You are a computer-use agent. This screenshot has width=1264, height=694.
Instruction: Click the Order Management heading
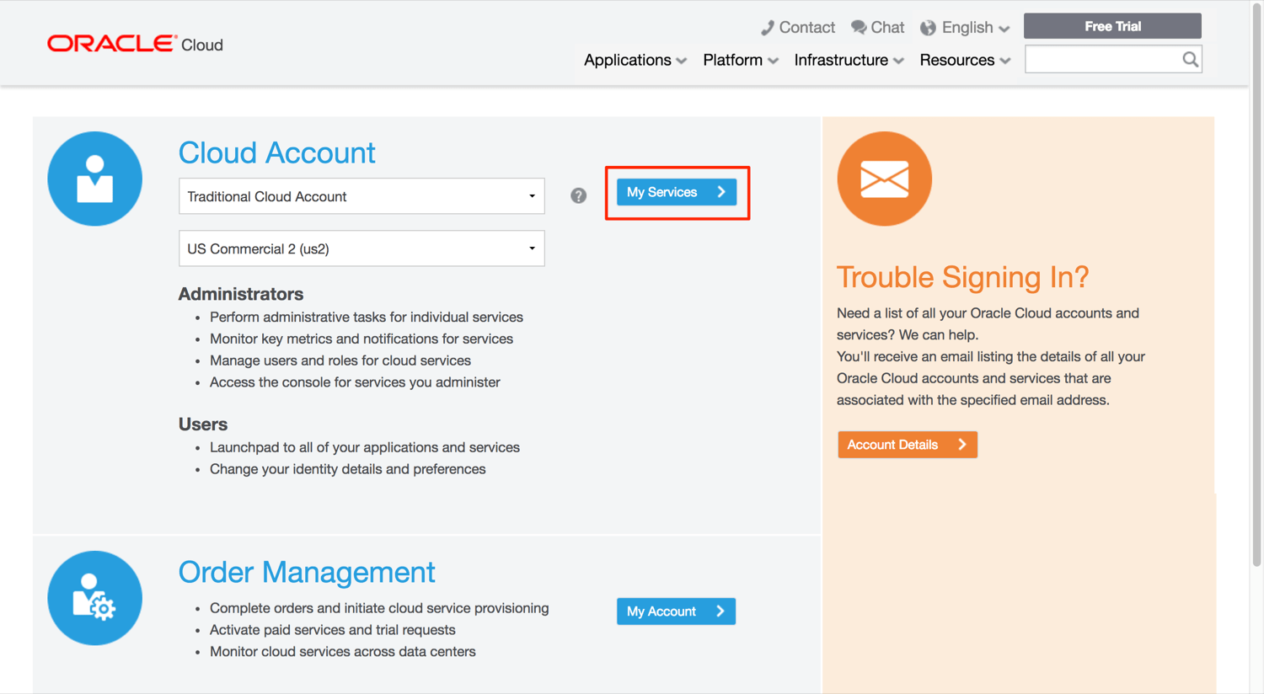[x=307, y=572]
